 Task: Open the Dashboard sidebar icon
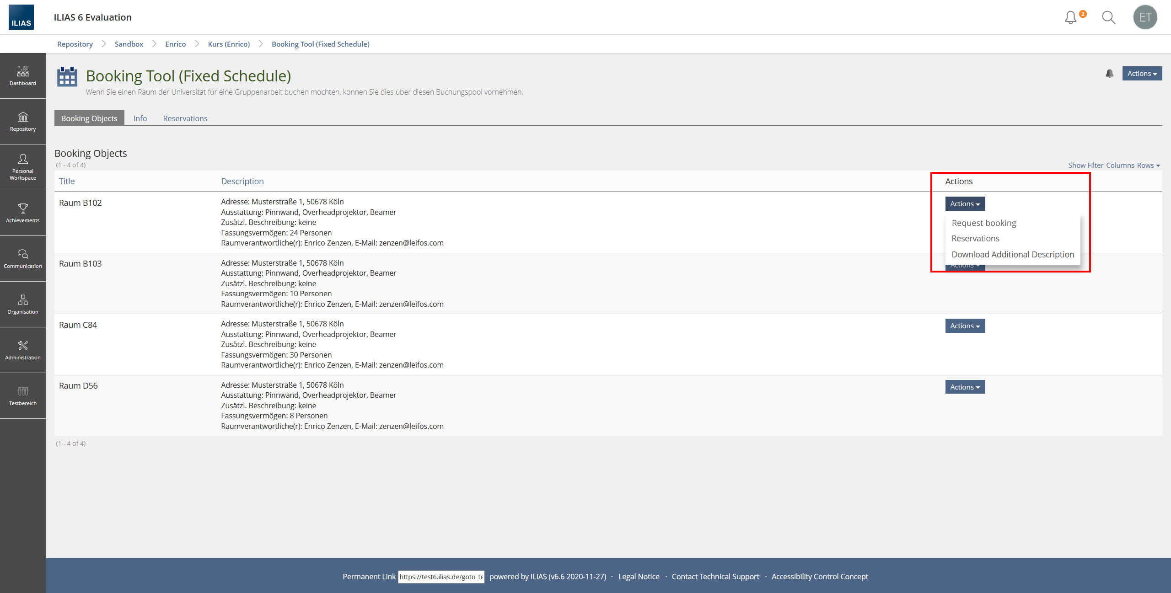click(22, 76)
